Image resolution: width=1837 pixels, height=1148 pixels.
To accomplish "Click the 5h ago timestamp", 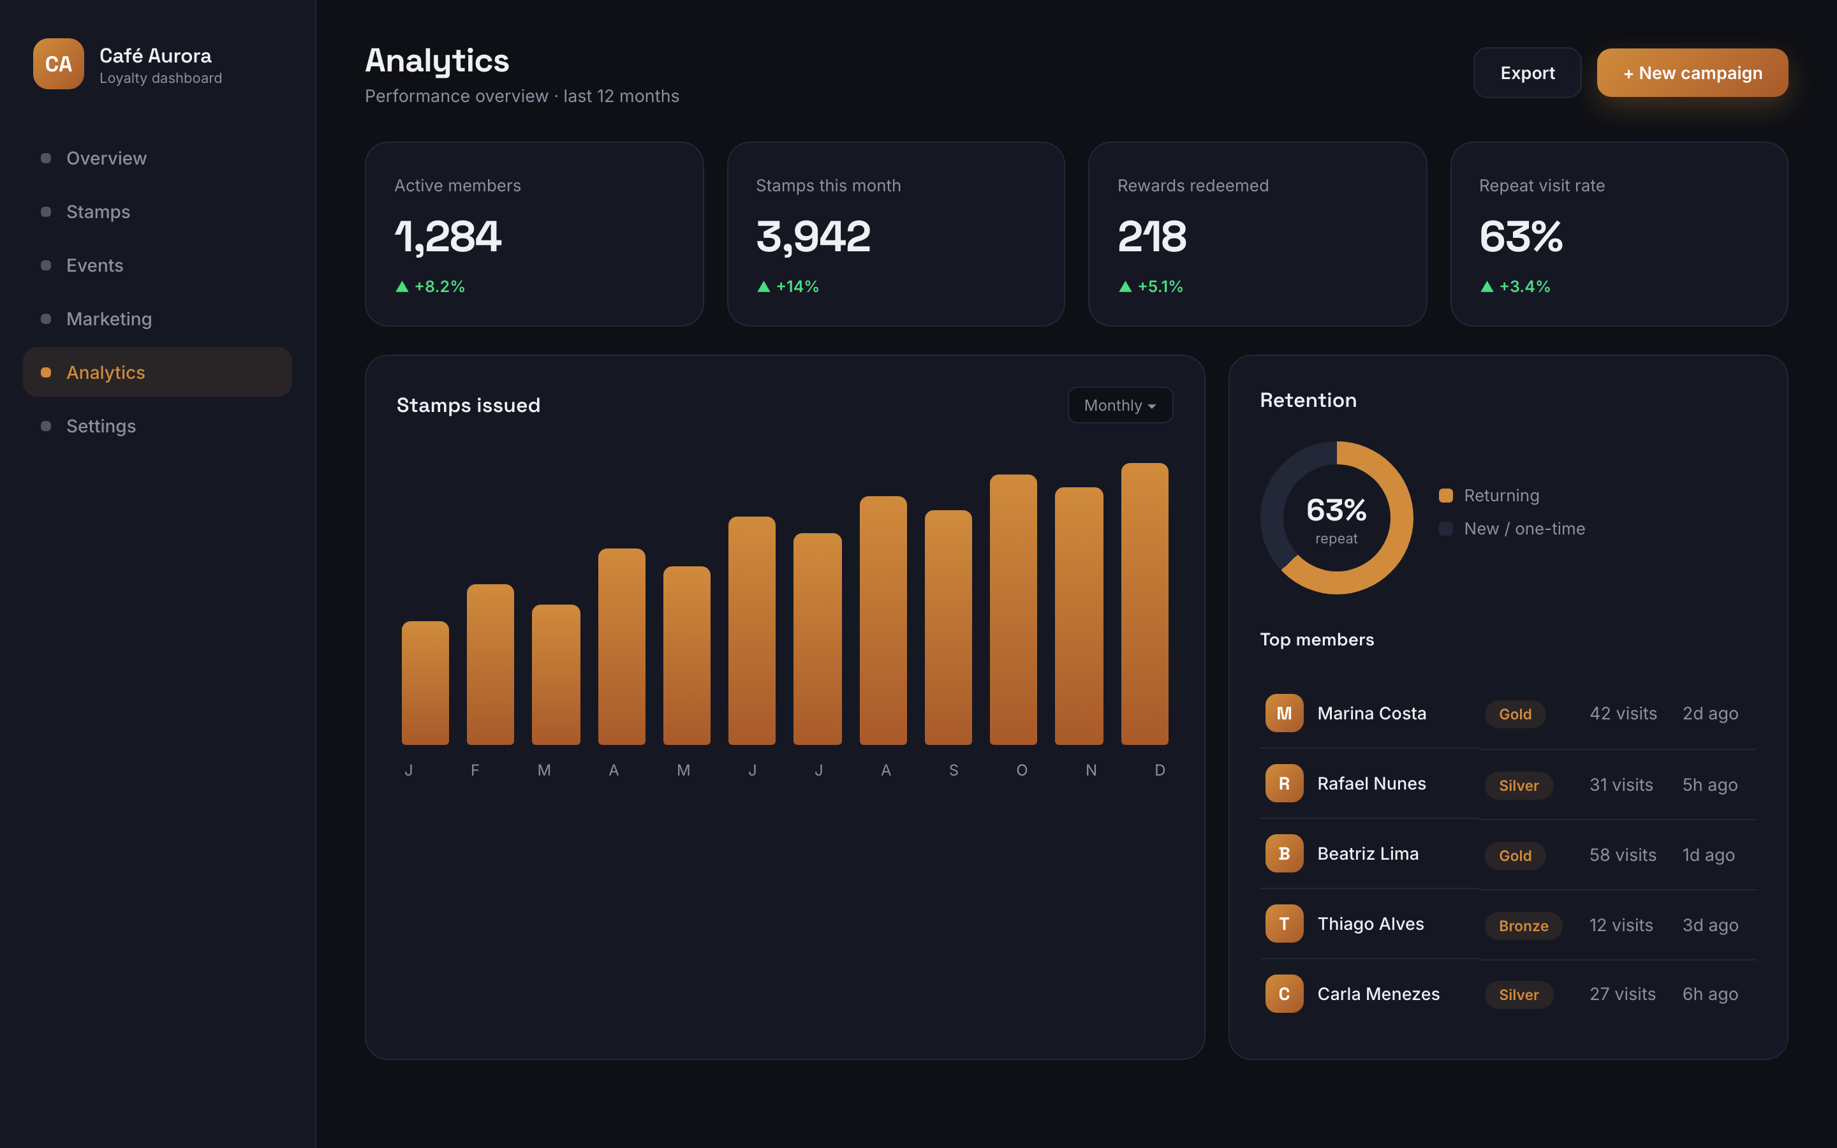I will point(1709,785).
